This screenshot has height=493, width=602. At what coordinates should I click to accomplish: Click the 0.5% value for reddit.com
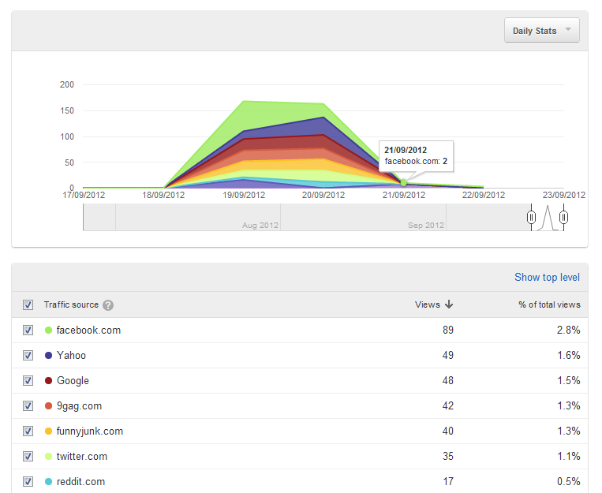(569, 481)
